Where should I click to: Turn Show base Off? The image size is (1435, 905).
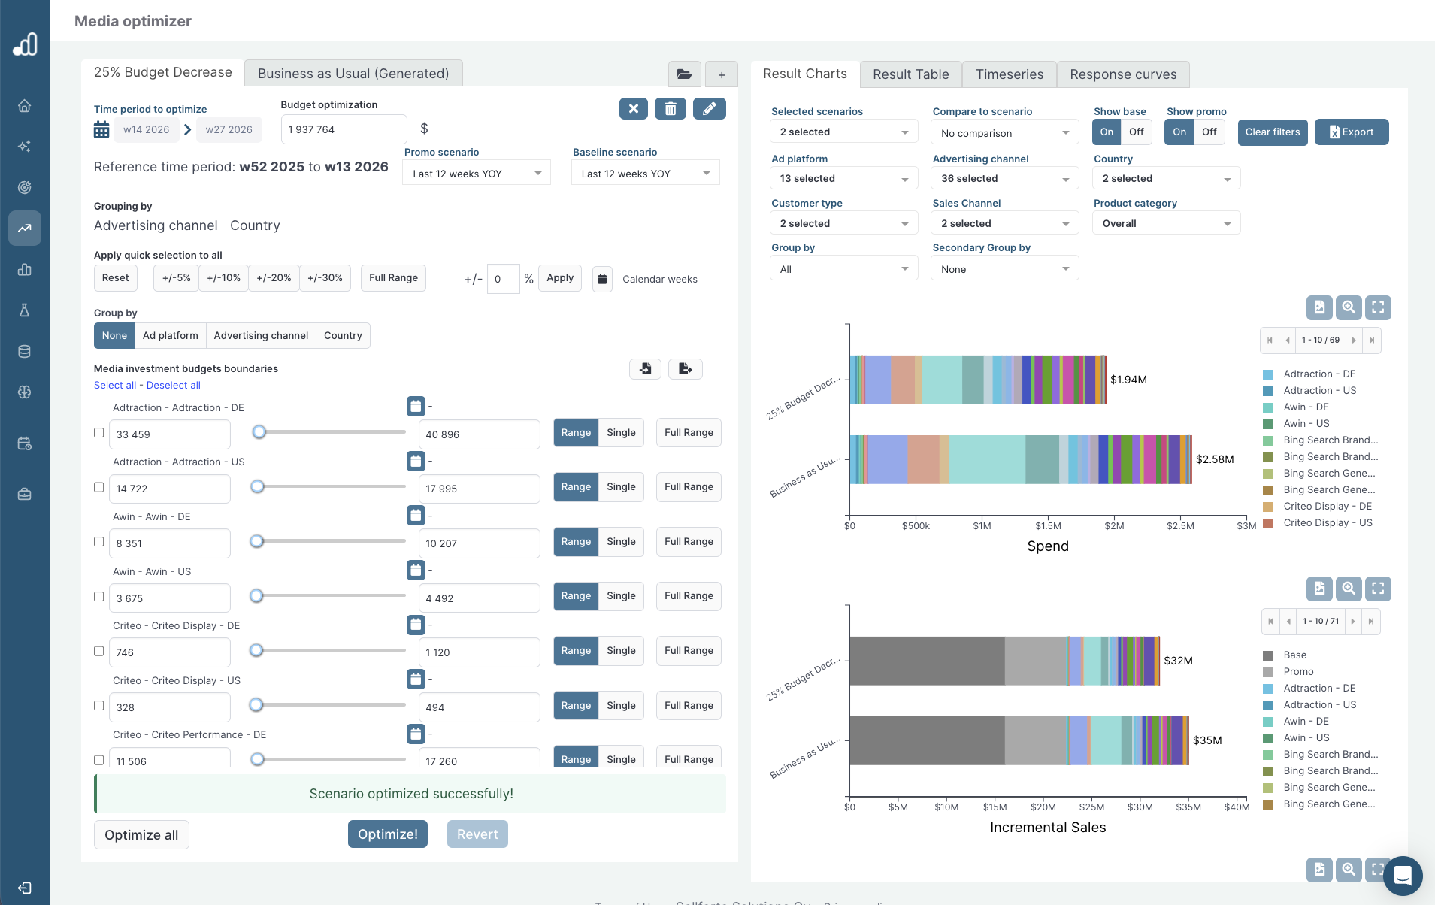pos(1136,132)
